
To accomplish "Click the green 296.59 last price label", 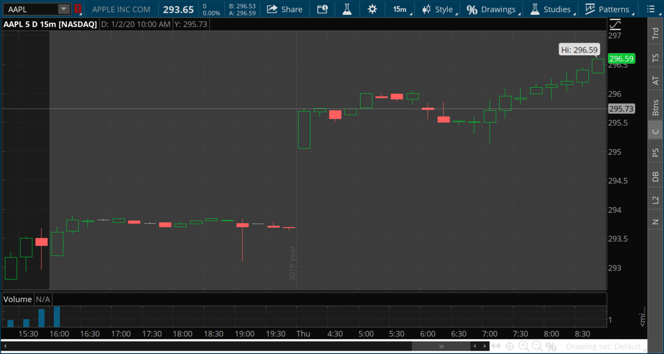I will click(621, 59).
